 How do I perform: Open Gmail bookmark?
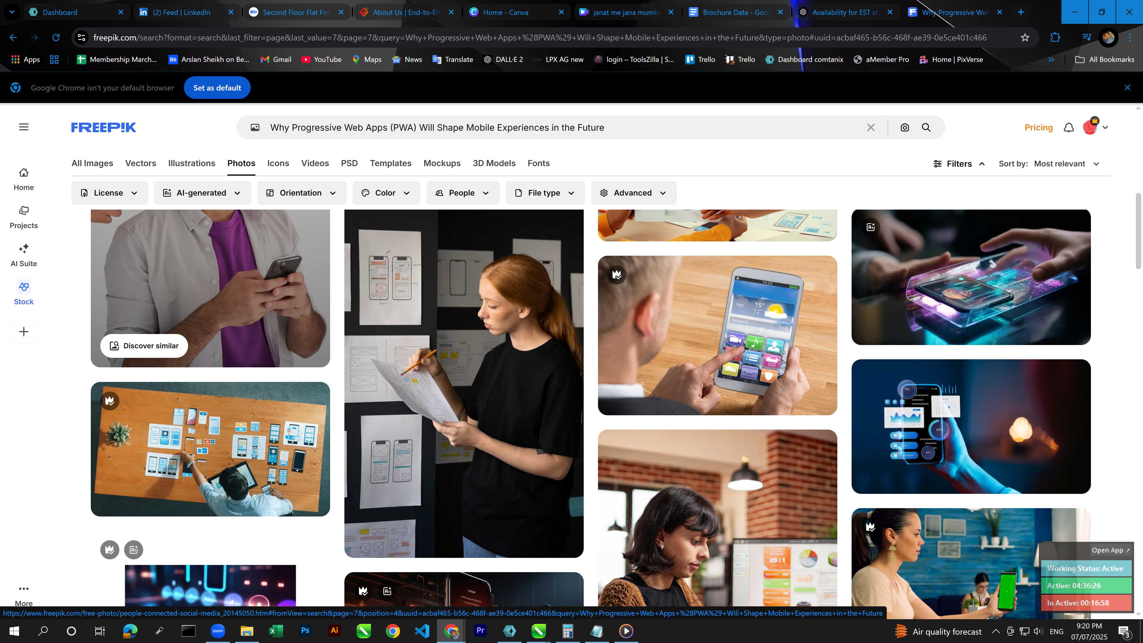(276, 60)
